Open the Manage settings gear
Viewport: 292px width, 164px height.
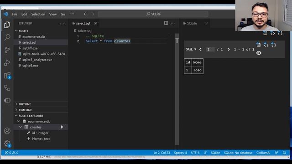(7, 143)
